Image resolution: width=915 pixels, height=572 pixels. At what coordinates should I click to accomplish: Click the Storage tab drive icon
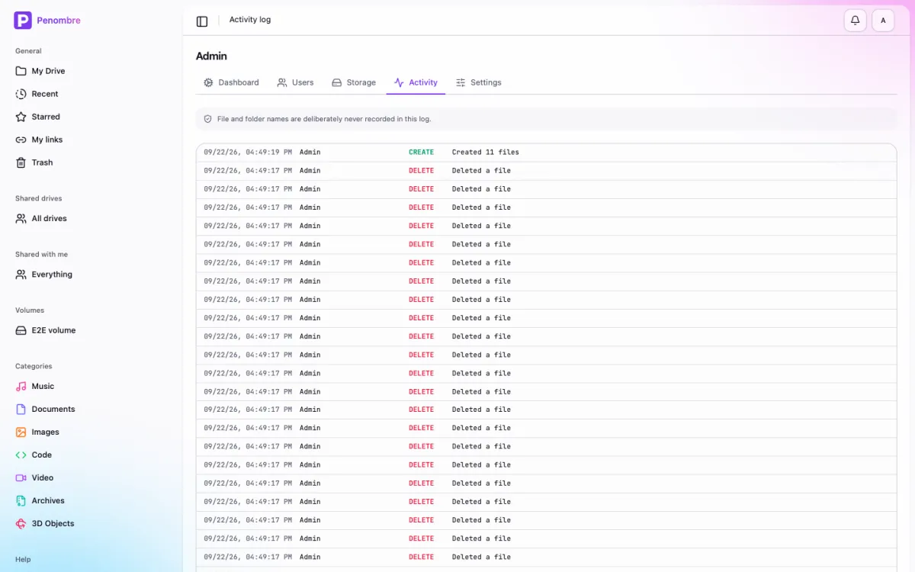tap(336, 82)
